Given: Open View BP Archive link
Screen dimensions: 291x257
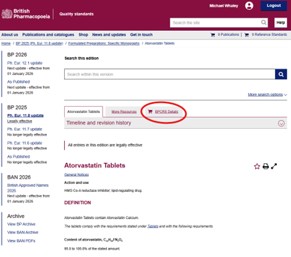Looking at the screenshot, I should 21,224.
